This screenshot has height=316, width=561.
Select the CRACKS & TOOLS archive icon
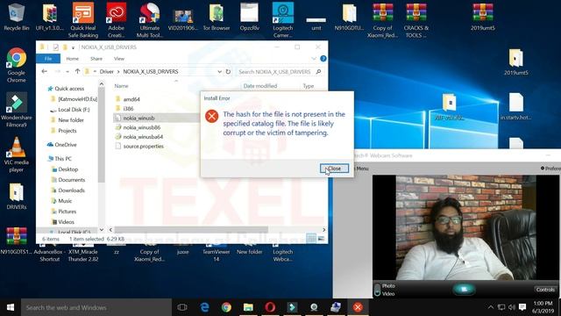click(x=416, y=20)
